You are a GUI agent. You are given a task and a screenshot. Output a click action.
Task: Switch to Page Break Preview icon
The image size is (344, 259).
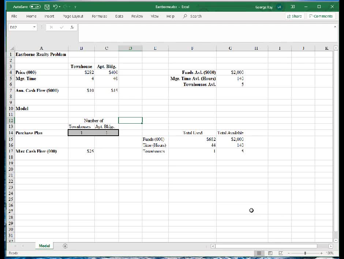[x=281, y=253]
